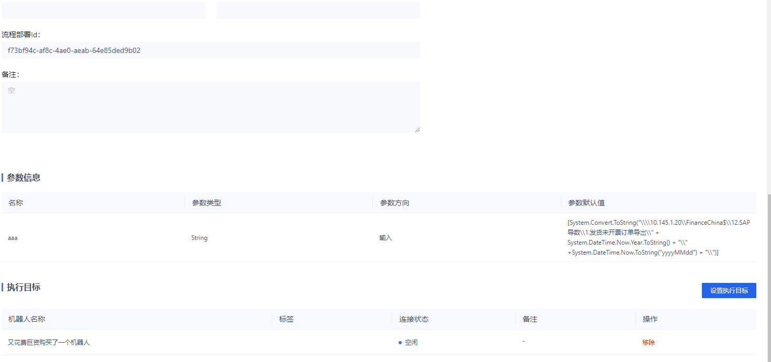
Task: Click the blue 空闲 status dot
Action: [x=400, y=343]
